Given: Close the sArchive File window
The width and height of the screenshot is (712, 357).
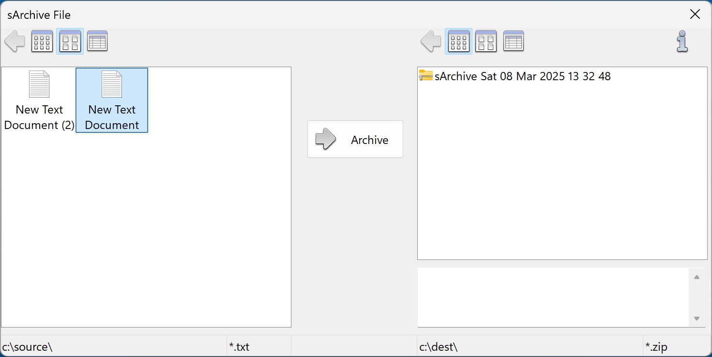Looking at the screenshot, I should click(695, 14).
